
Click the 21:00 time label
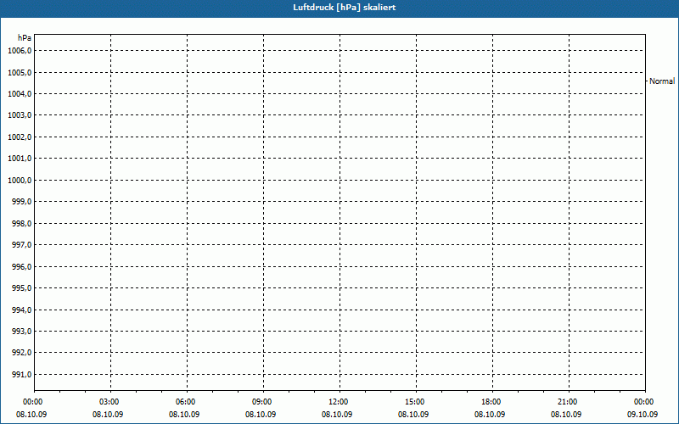(x=567, y=402)
